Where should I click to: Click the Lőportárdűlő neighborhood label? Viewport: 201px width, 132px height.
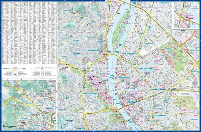pos(149,43)
